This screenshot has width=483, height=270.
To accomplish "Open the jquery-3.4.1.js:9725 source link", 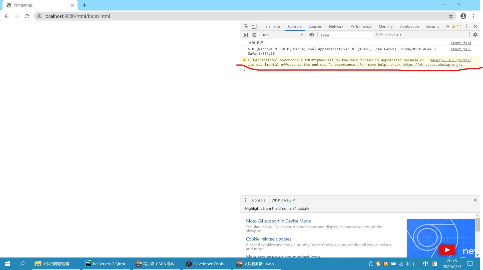I will [450, 60].
